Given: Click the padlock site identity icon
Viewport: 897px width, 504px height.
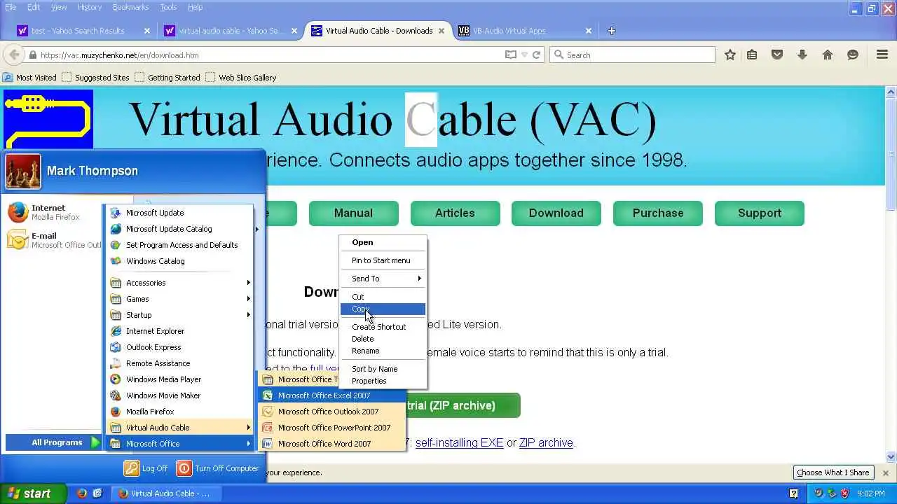Looking at the screenshot, I should tap(32, 55).
